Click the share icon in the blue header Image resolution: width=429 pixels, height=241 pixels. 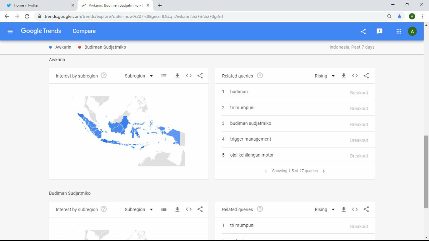pyautogui.click(x=363, y=31)
